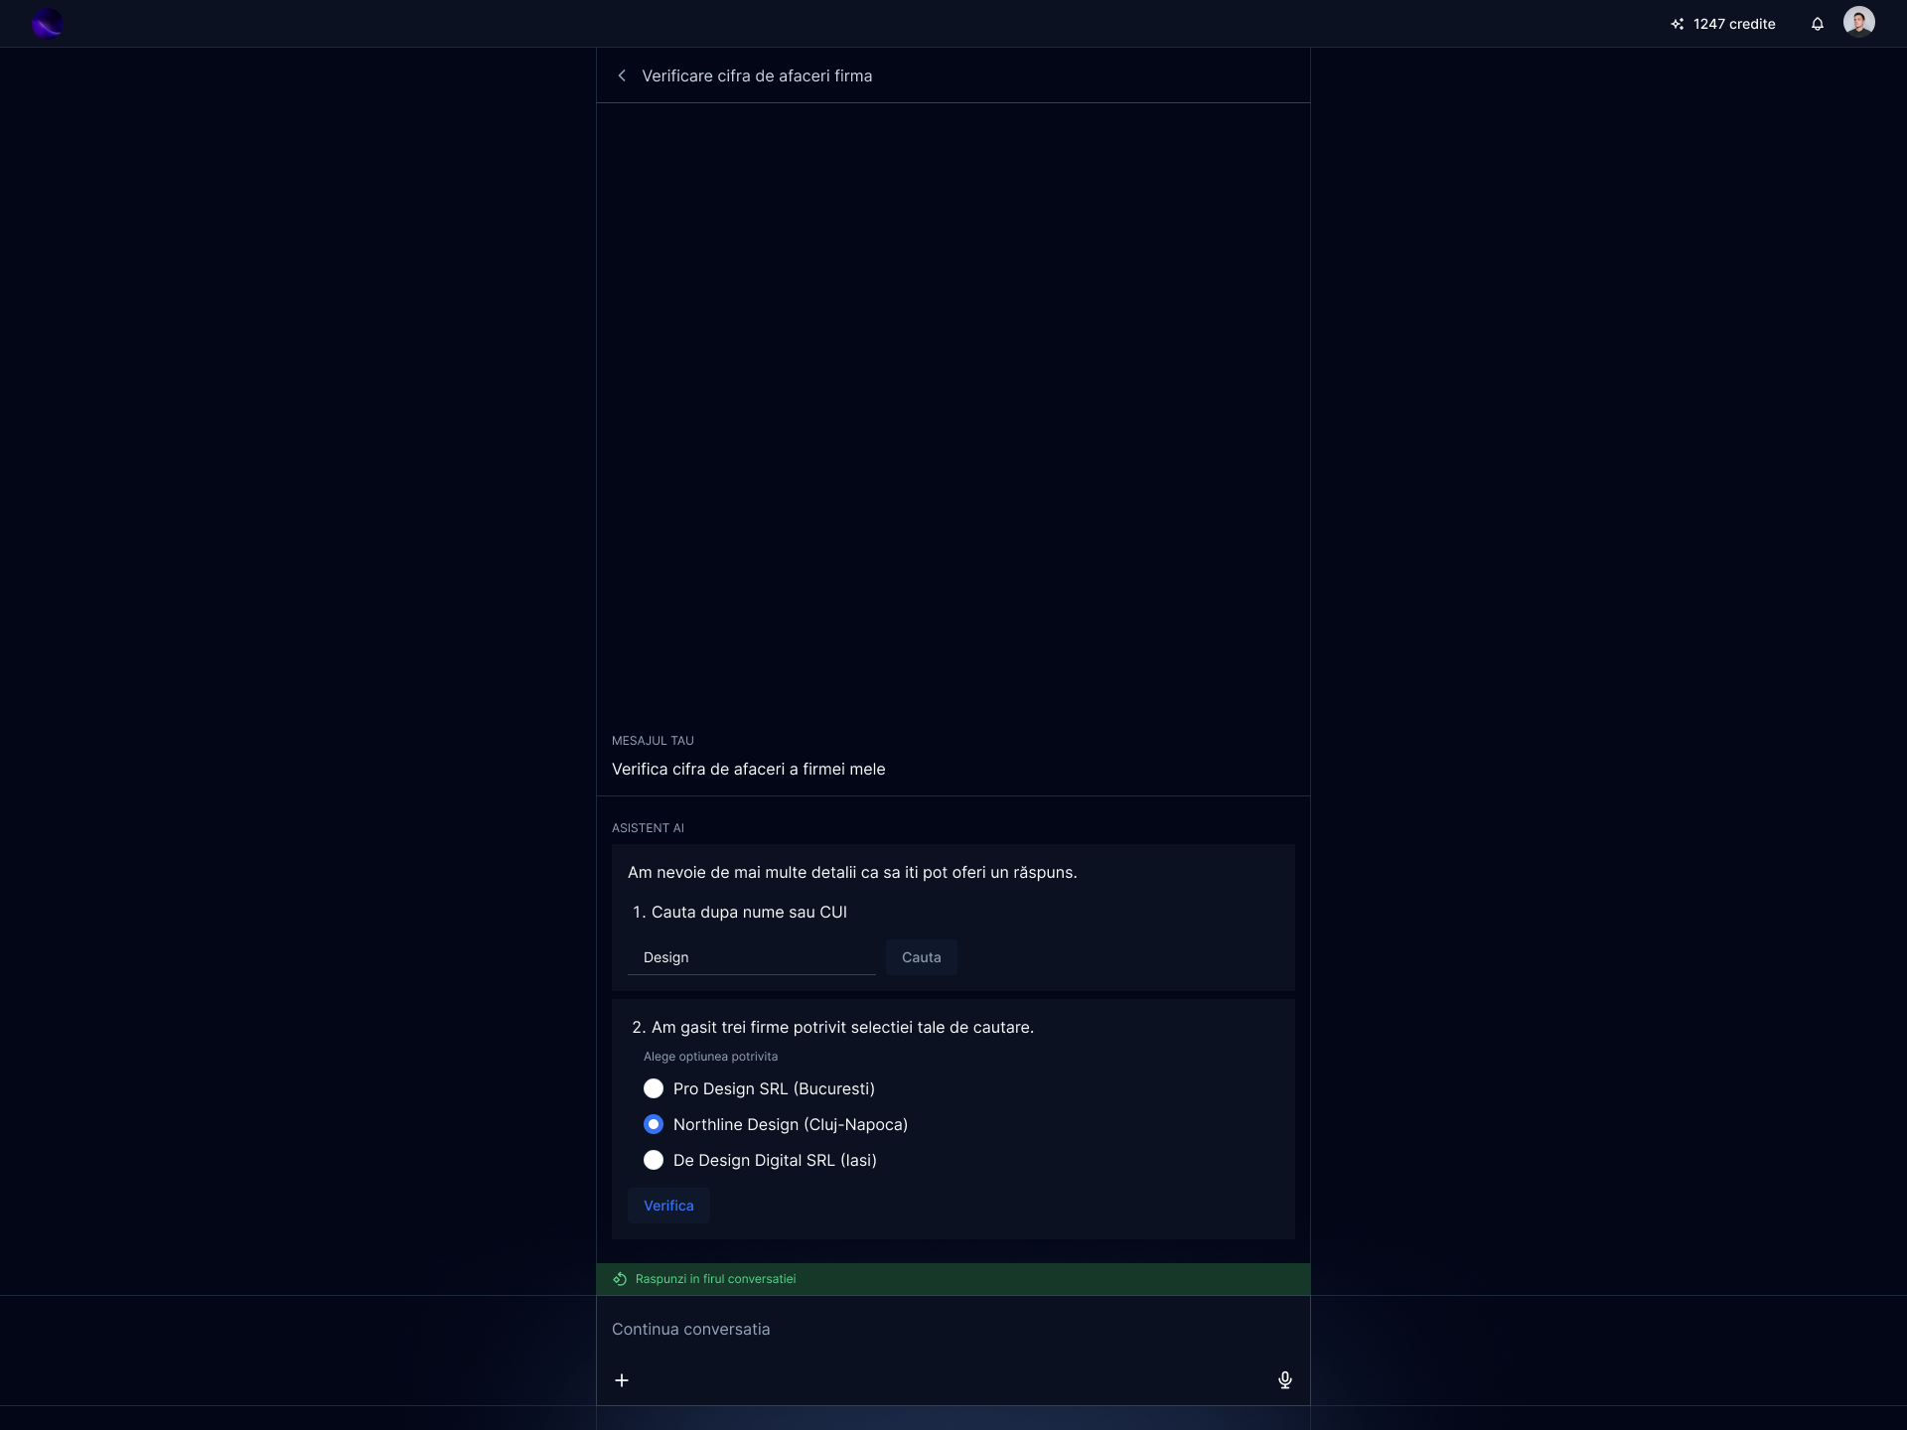Screen dimensions: 1907x1430
Task: Click Raspunzi in firul conversatiei banner
Action: (x=953, y=1279)
